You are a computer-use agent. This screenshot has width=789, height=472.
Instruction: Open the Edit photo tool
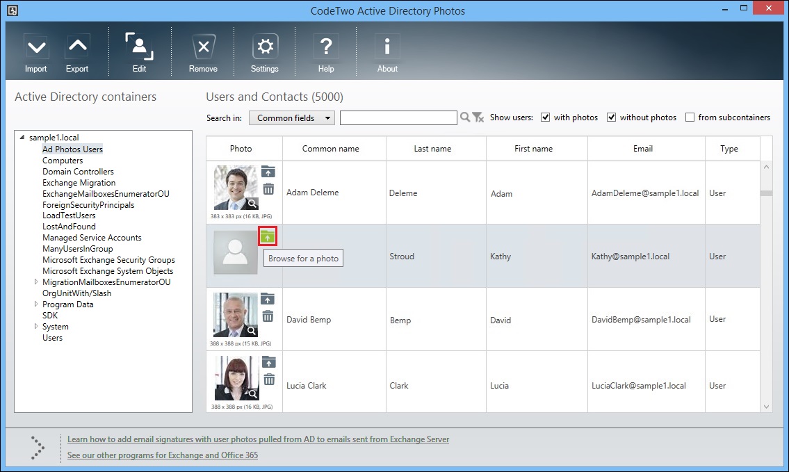pyautogui.click(x=140, y=54)
